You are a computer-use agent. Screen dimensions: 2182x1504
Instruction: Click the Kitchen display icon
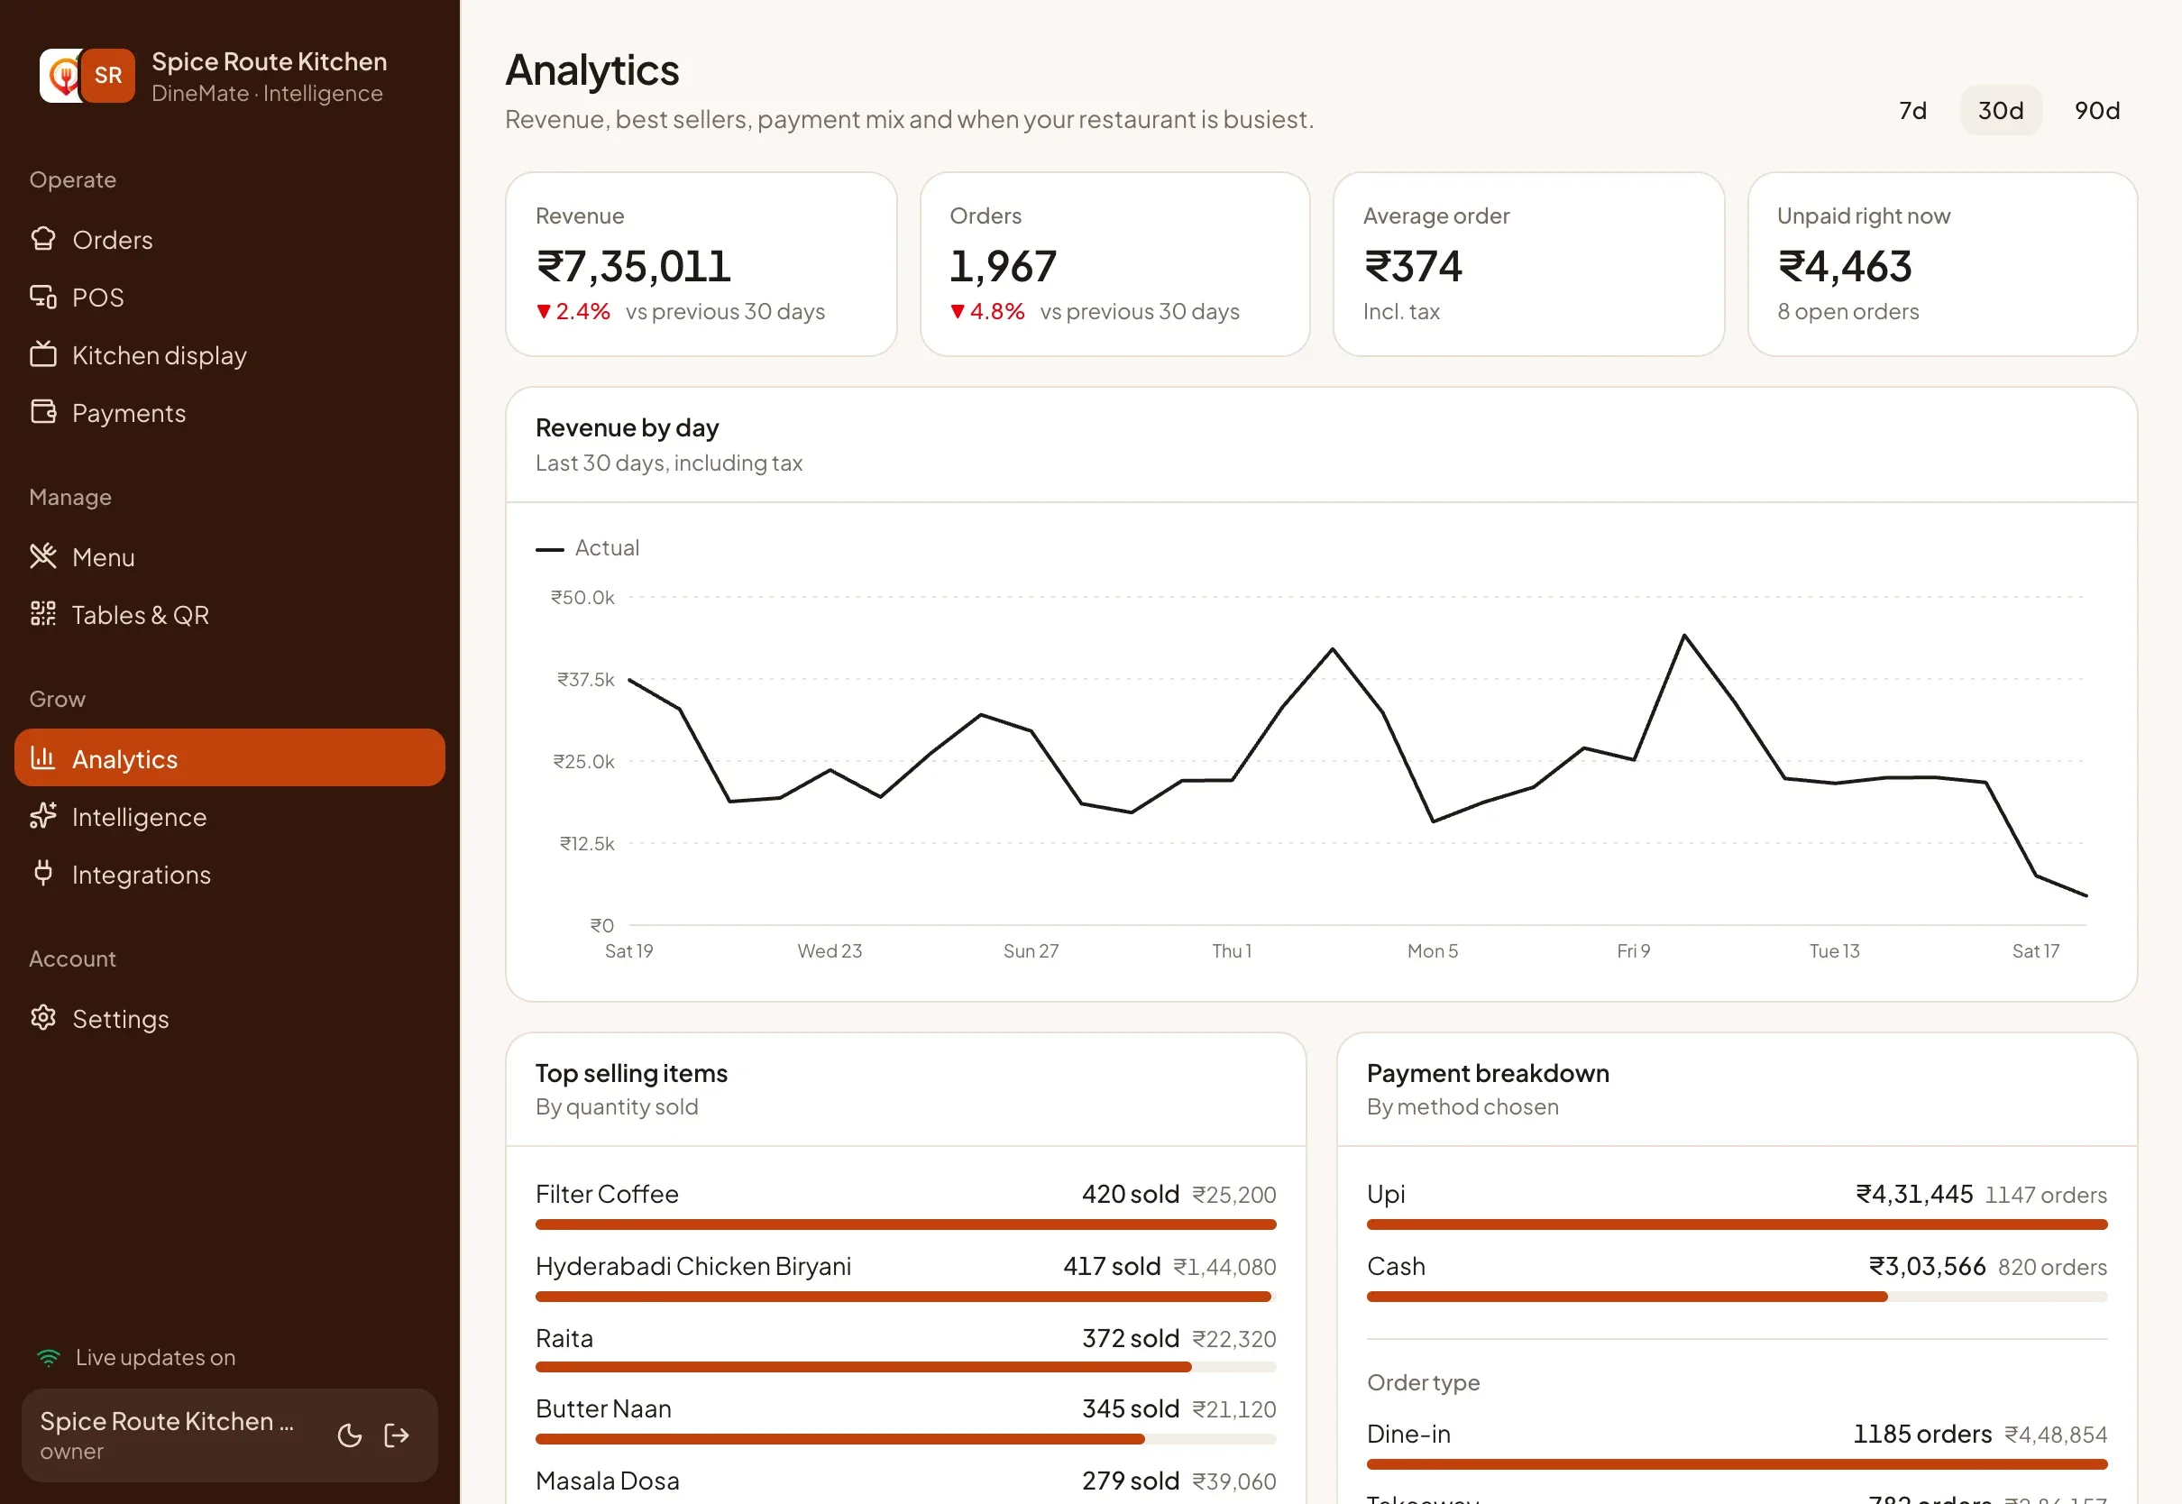[43, 354]
